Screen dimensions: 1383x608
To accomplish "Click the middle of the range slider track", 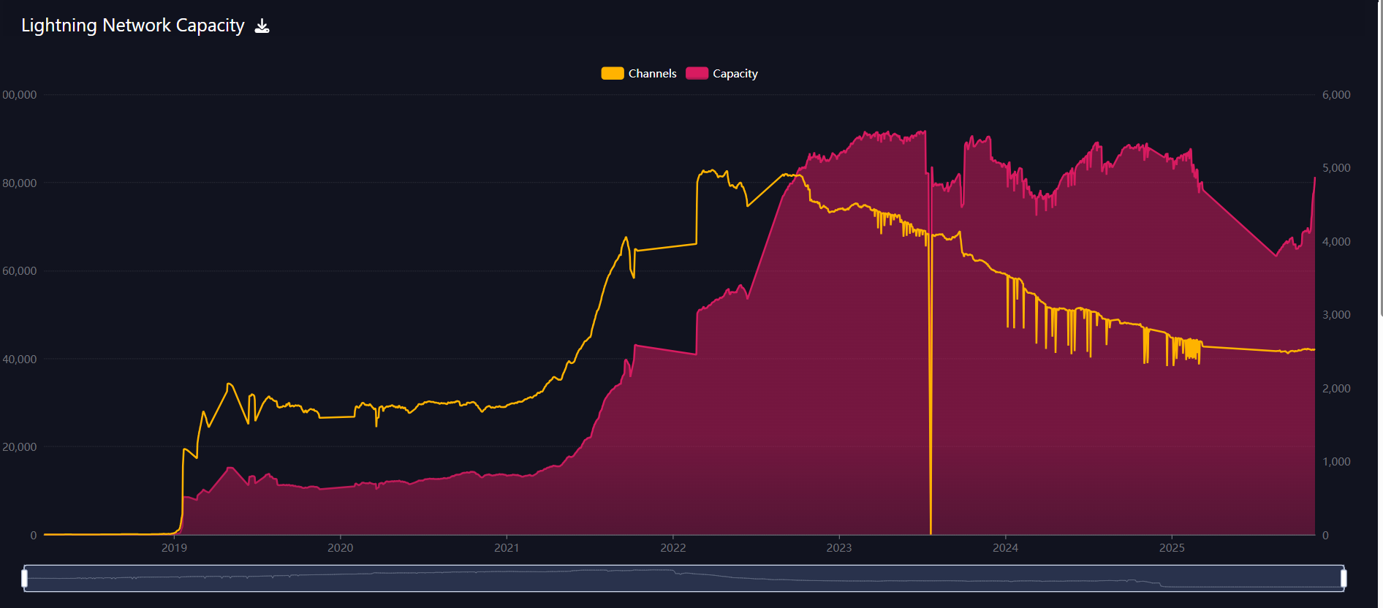I will tap(683, 579).
